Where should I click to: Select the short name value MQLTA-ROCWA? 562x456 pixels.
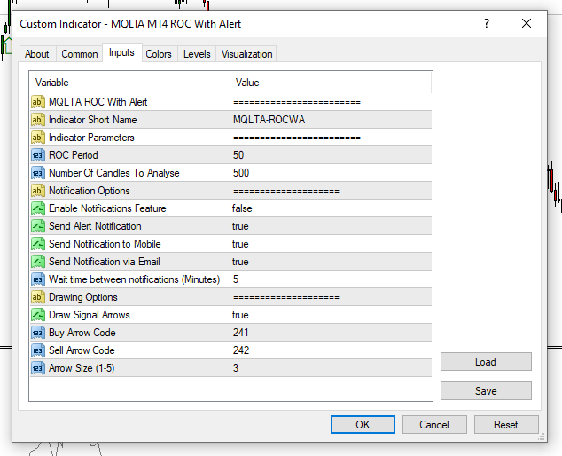(x=269, y=120)
